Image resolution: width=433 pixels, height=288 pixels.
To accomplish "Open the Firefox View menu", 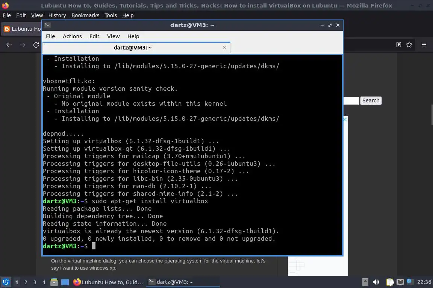I will pos(37,15).
